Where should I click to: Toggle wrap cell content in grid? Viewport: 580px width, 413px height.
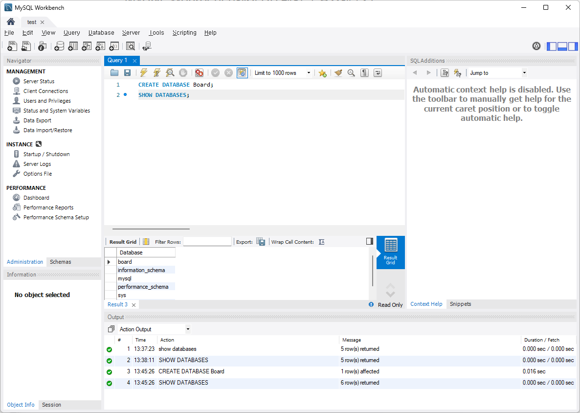pyautogui.click(x=321, y=242)
